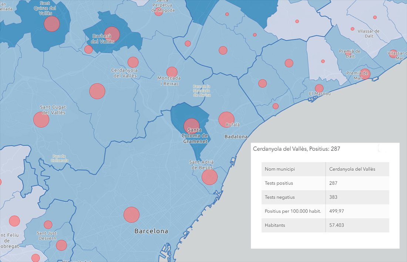The height and width of the screenshot is (262, 407).
Task: Select the 383 table value
Action: click(333, 197)
